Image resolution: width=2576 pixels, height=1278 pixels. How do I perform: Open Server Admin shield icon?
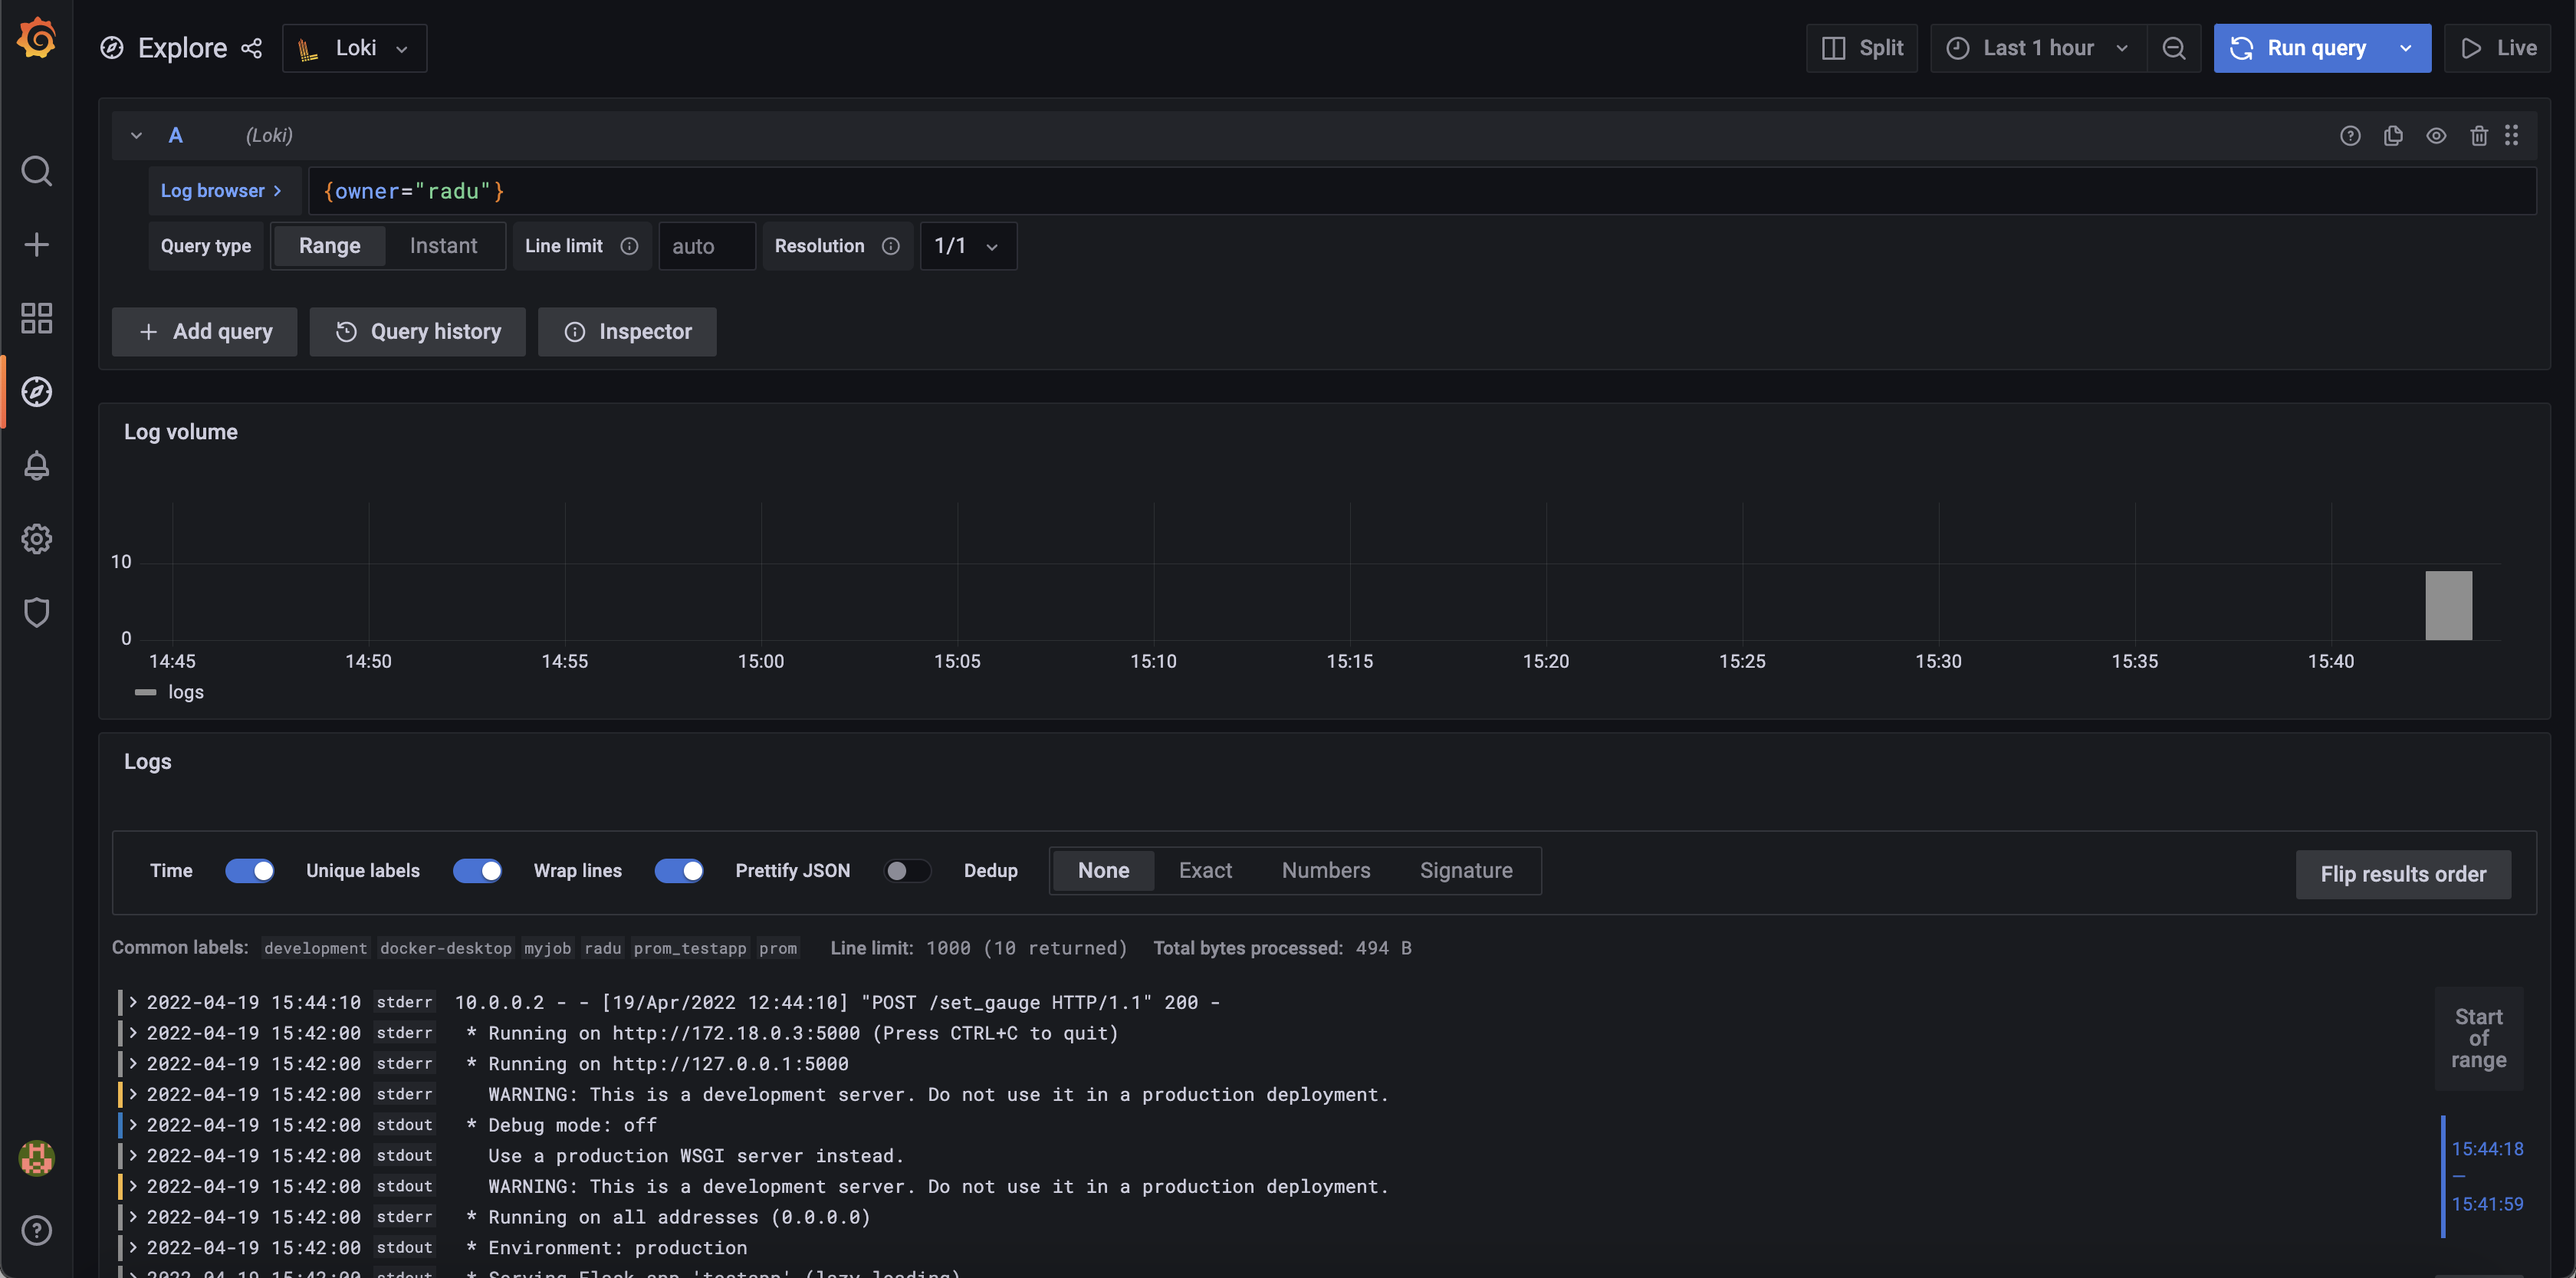coord(37,612)
